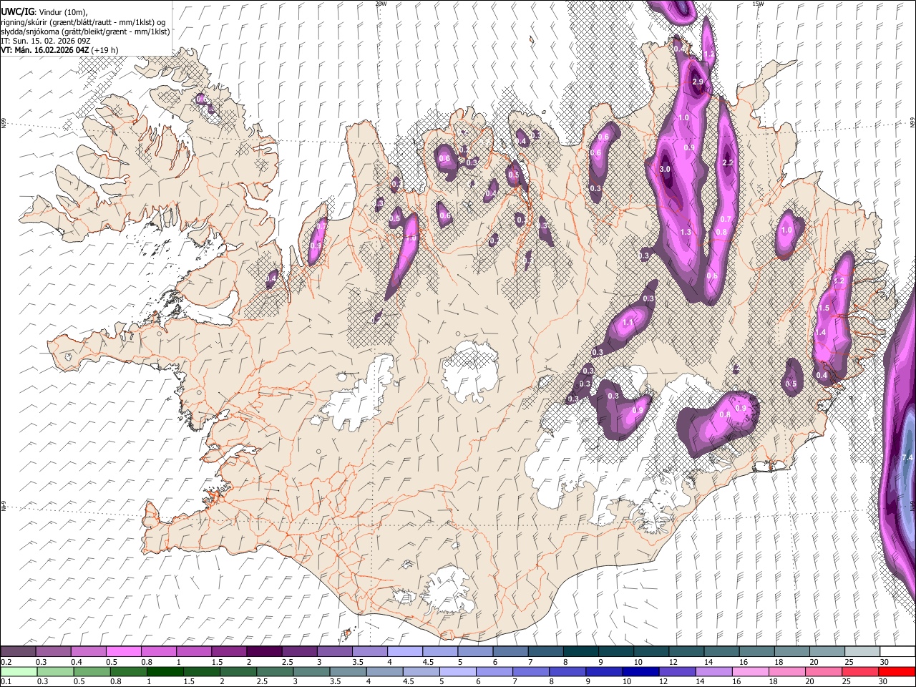
Task: Pick the 0.2 swatch in the purple snow scale
Action: coord(18,651)
